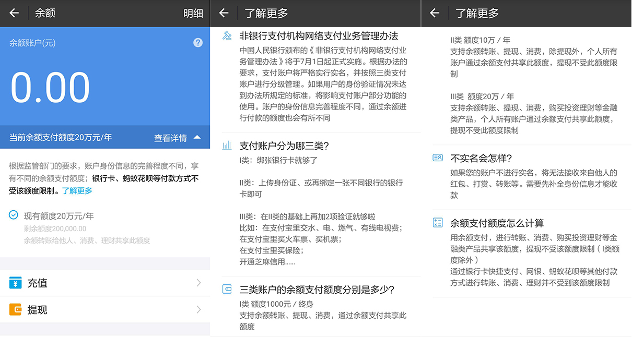632x337 pixels.
Task: Go back from right 了解更多 screen
Action: pos(435,13)
